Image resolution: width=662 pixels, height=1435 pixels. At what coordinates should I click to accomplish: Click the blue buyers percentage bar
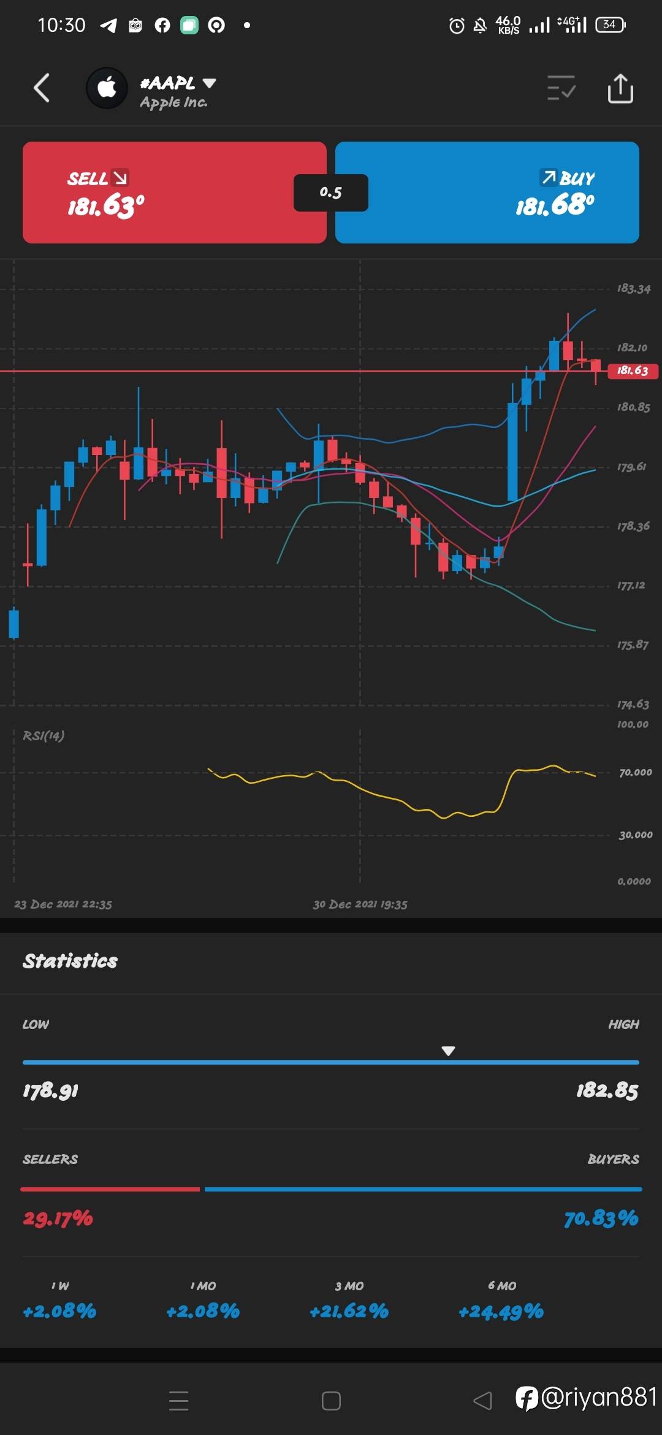tap(424, 1189)
